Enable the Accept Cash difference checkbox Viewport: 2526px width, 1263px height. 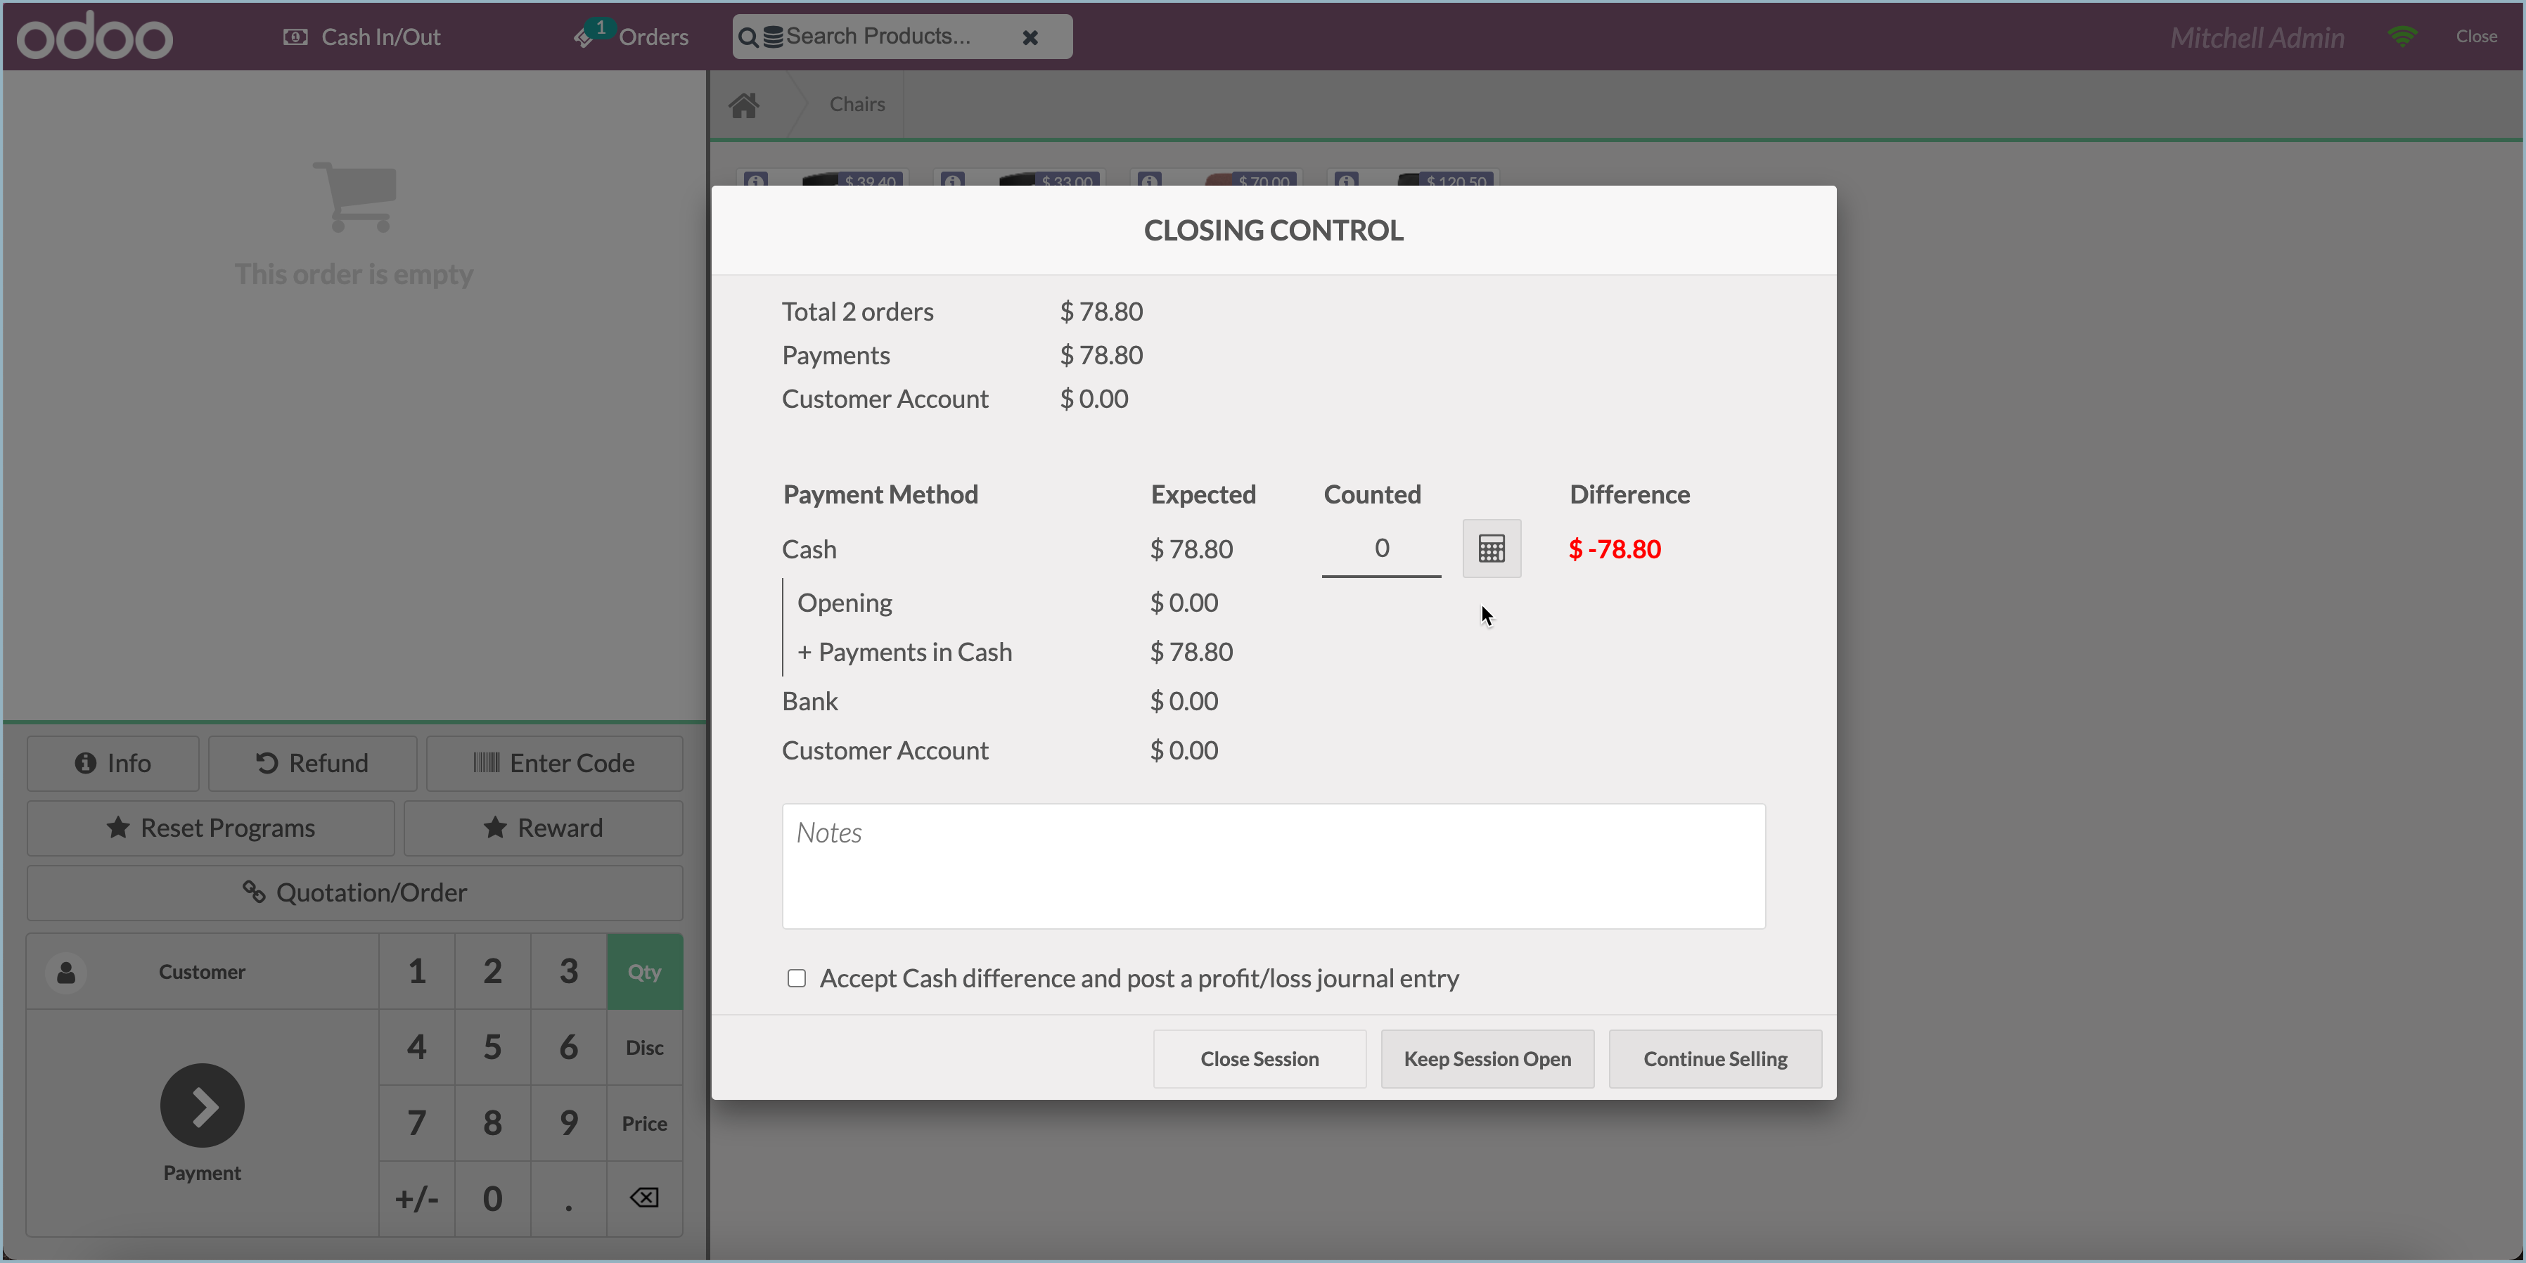tap(796, 977)
